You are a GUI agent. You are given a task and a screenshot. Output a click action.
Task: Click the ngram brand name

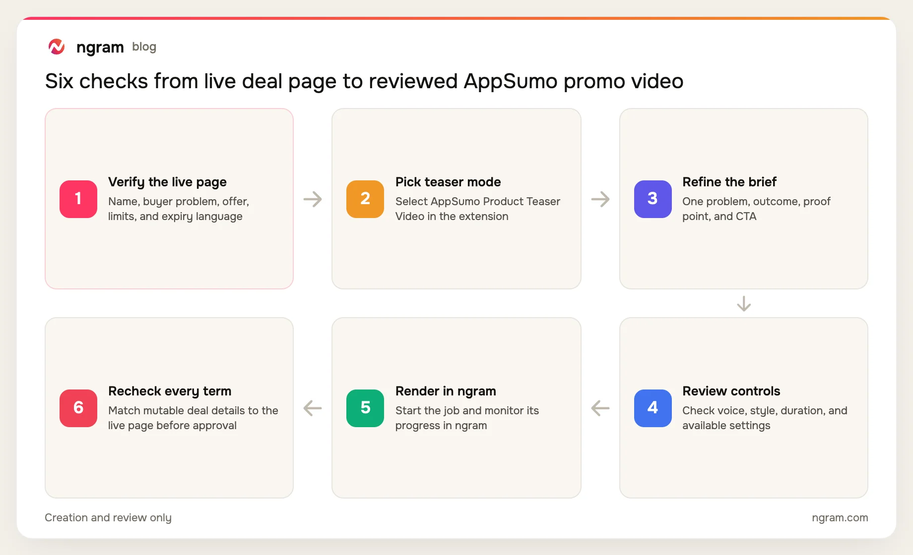pyautogui.click(x=100, y=47)
